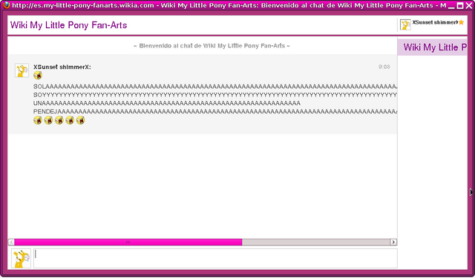Click the third emoticon in the row of five
The image size is (475, 278).
point(59,120)
